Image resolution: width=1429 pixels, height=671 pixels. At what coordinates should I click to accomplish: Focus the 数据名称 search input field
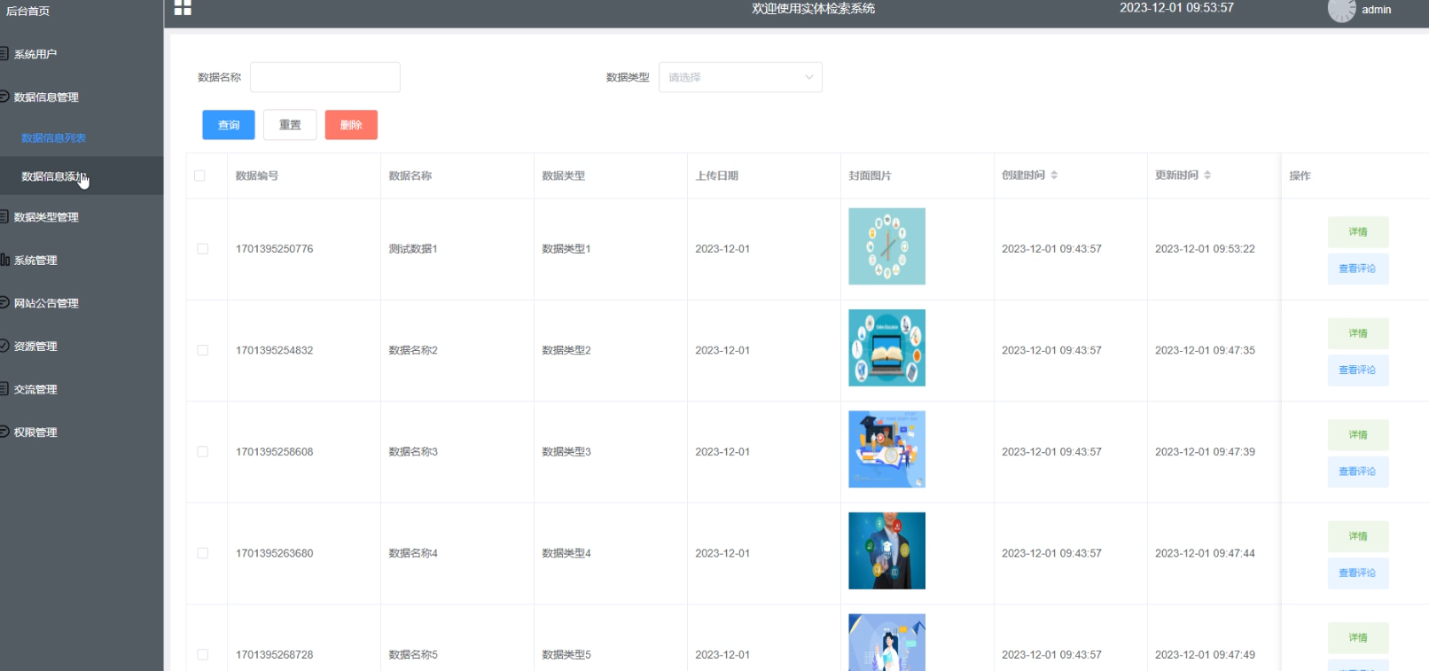[x=325, y=77]
